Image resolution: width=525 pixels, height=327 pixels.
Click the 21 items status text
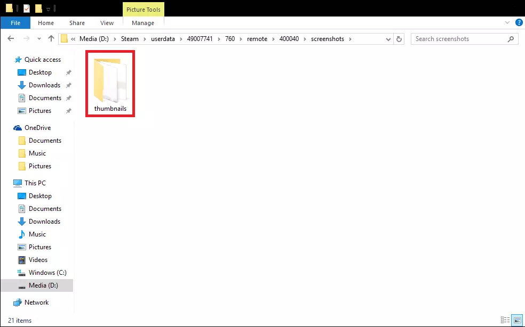point(20,320)
